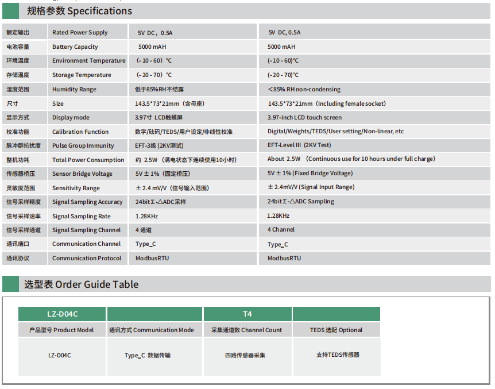Click the green square beside Order Guide Table

click(x=11, y=284)
